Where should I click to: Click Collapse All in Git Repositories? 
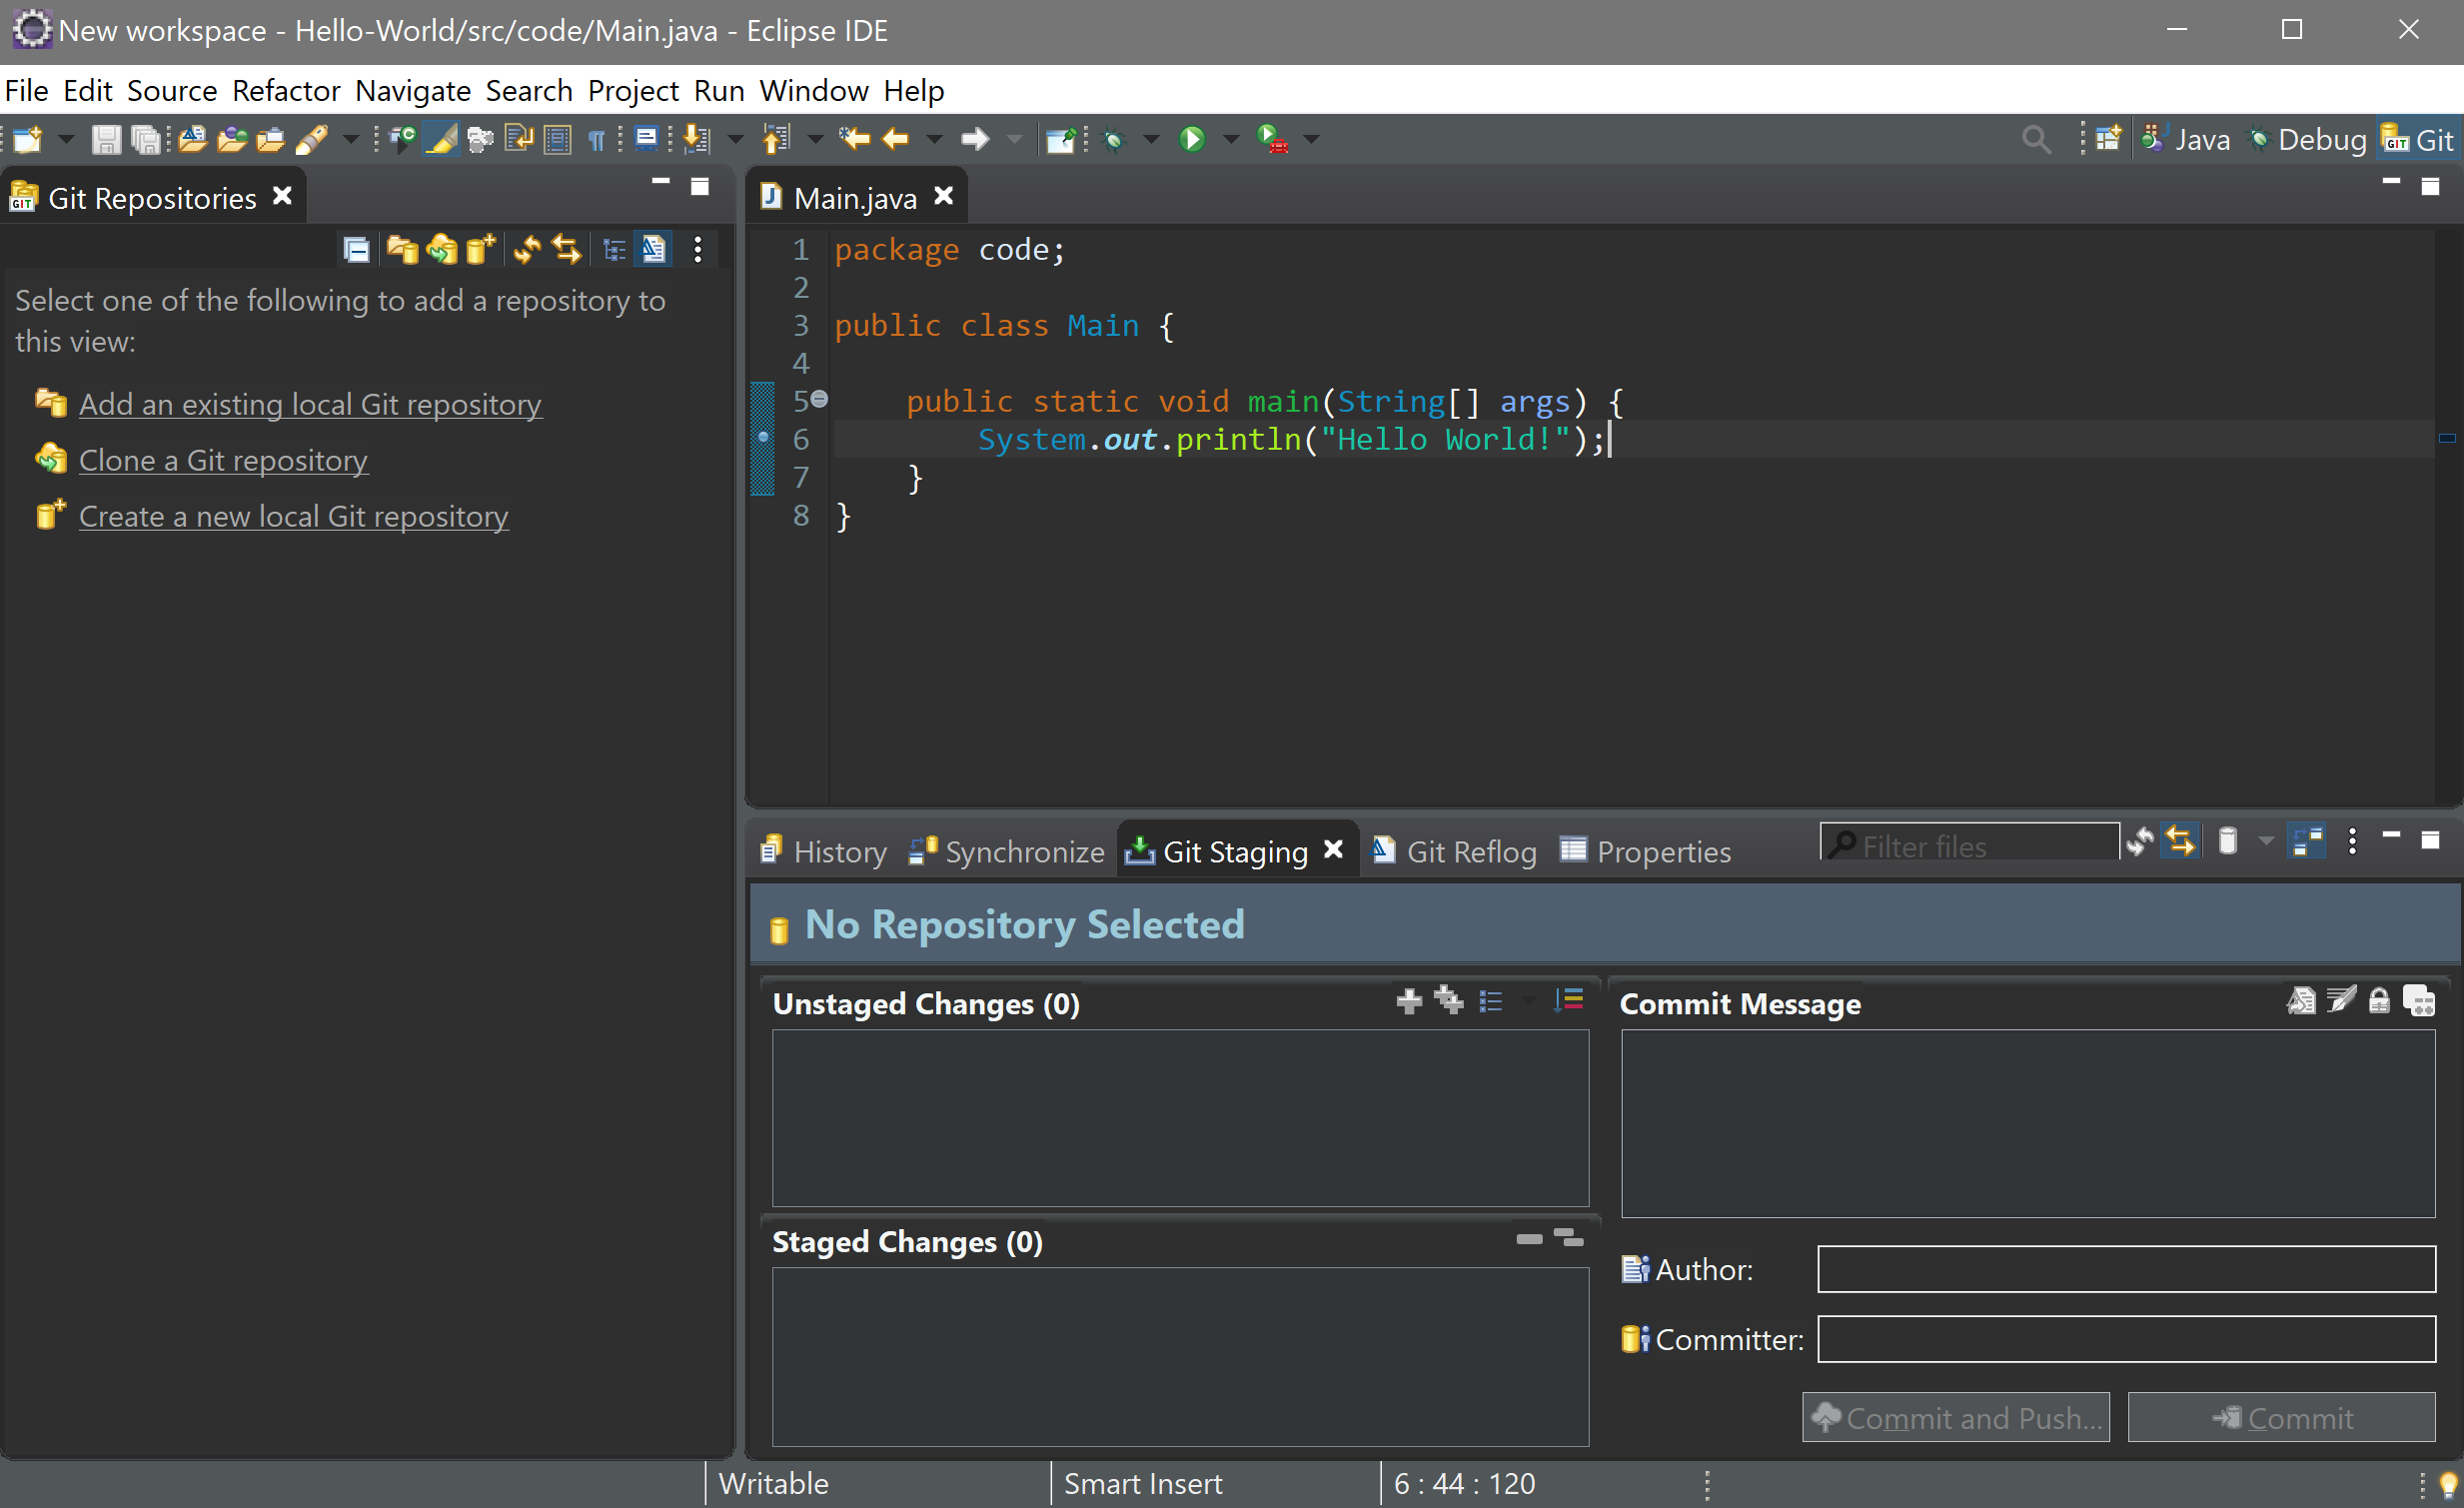click(356, 249)
